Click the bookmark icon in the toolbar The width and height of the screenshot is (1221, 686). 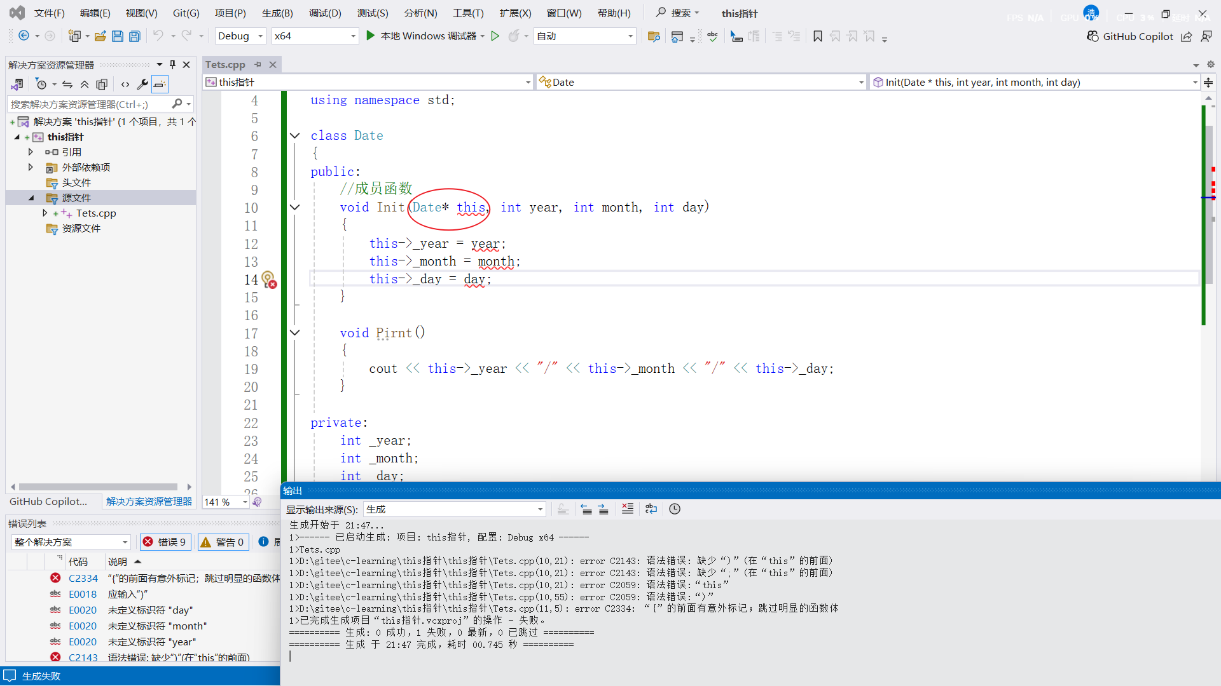(x=818, y=36)
